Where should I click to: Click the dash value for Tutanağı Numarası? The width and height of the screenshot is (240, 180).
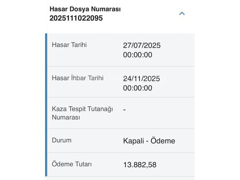[x=125, y=110]
